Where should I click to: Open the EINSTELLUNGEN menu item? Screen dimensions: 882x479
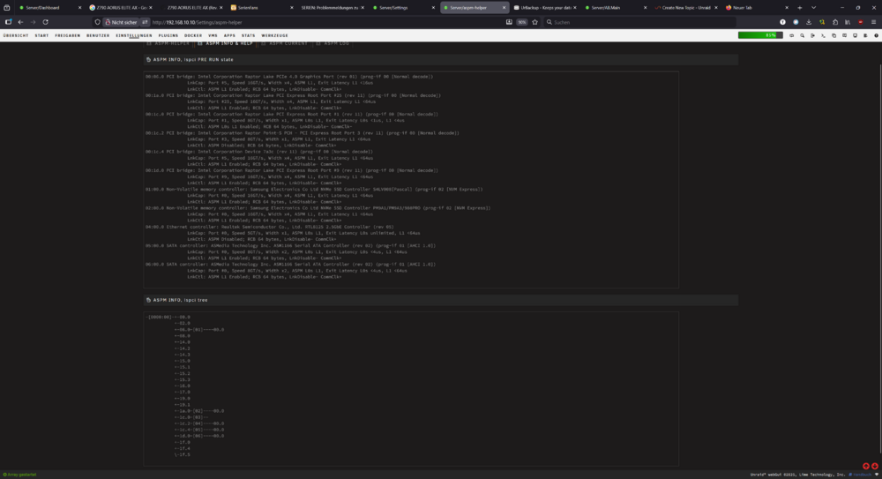[x=134, y=35]
